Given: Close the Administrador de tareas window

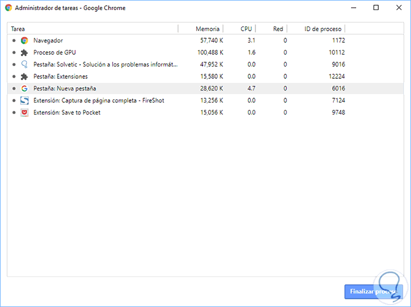Looking at the screenshot, I should click(399, 8).
